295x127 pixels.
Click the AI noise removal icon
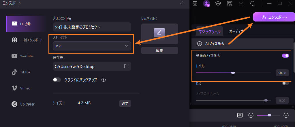tap(199, 44)
